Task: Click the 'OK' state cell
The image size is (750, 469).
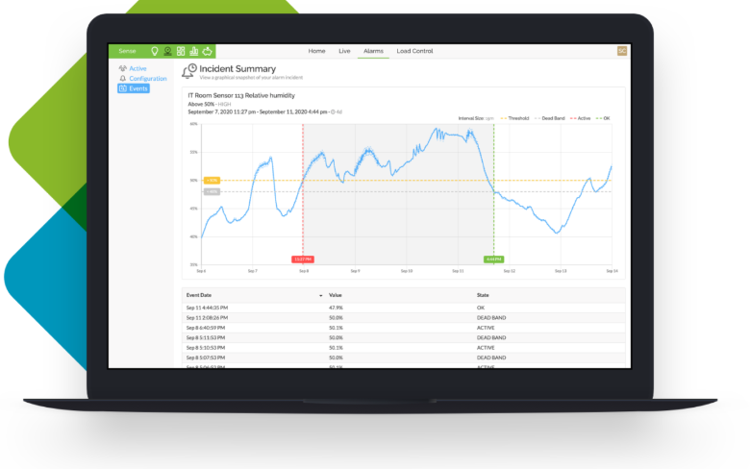Action: pyautogui.click(x=481, y=308)
